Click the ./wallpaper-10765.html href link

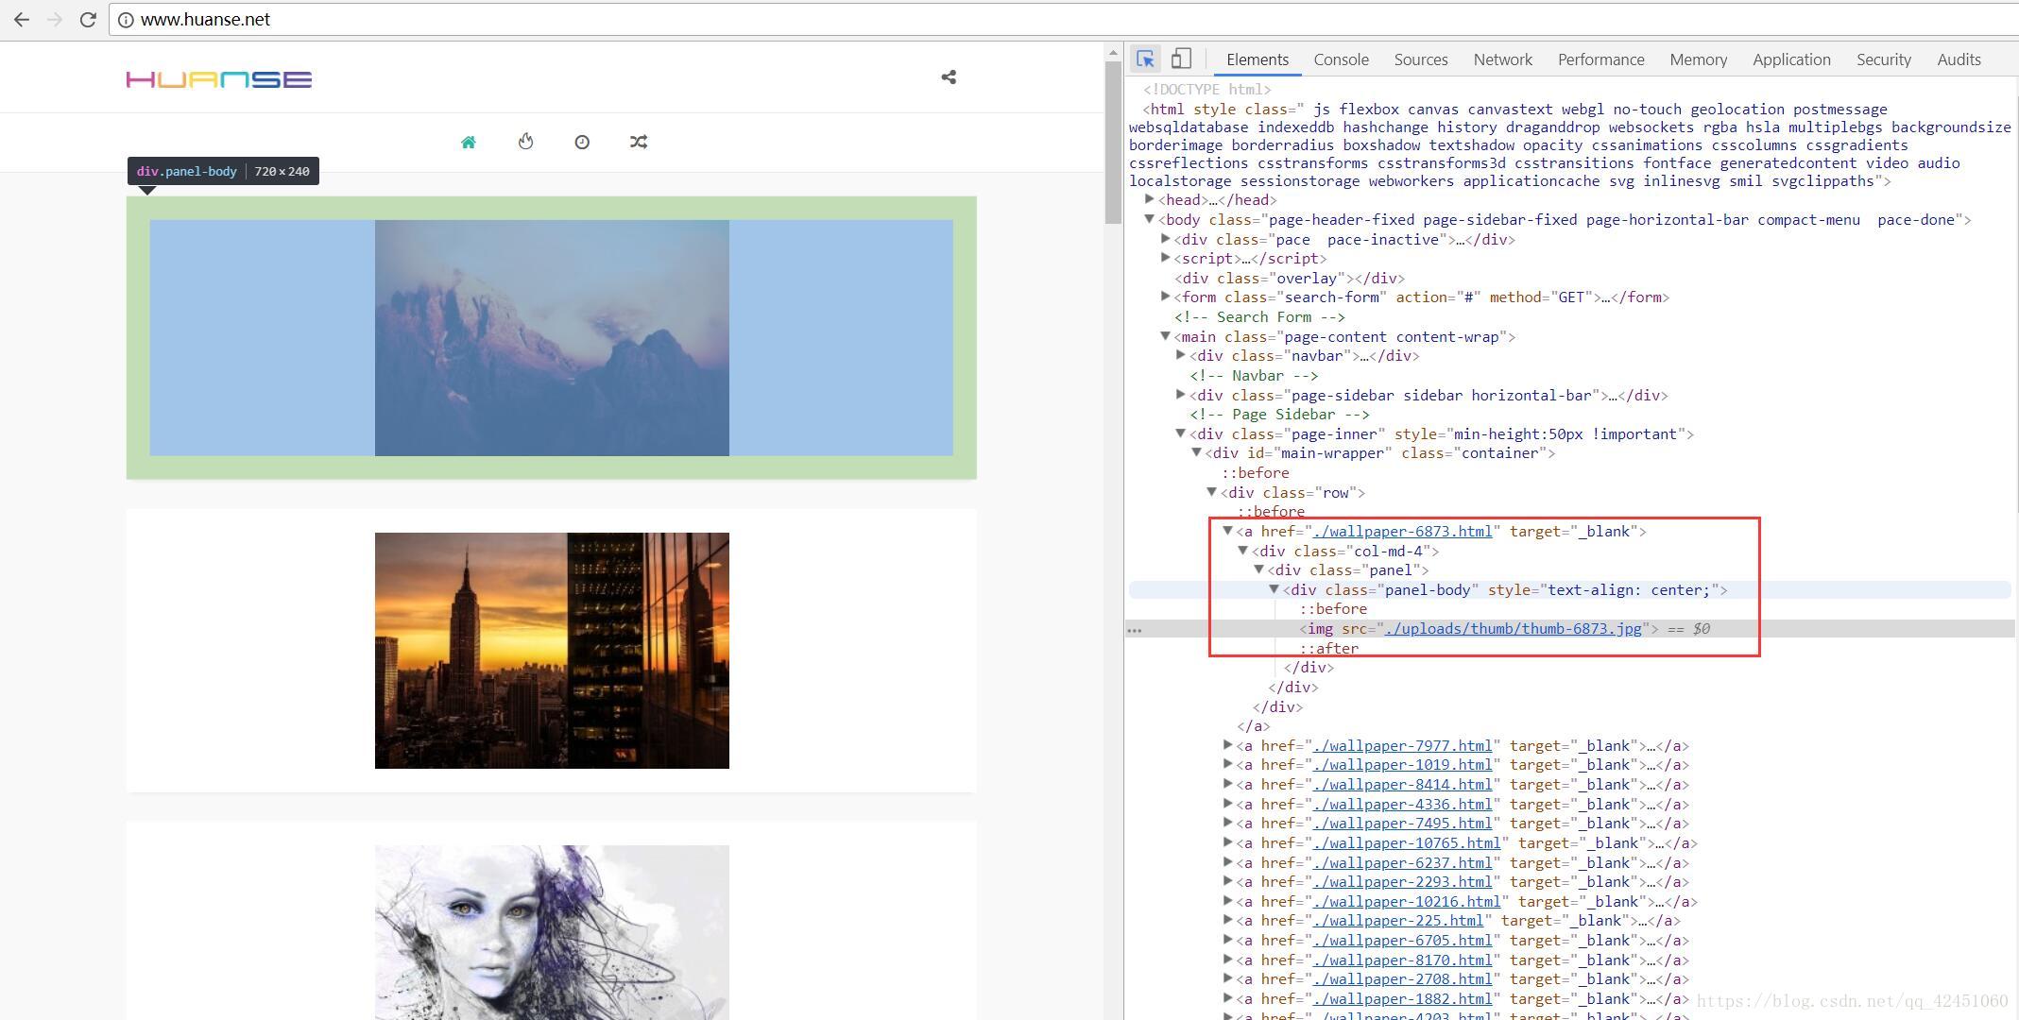point(1407,843)
